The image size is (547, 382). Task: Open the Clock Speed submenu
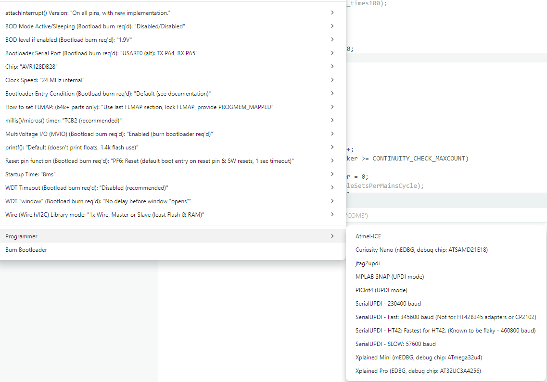tap(45, 80)
